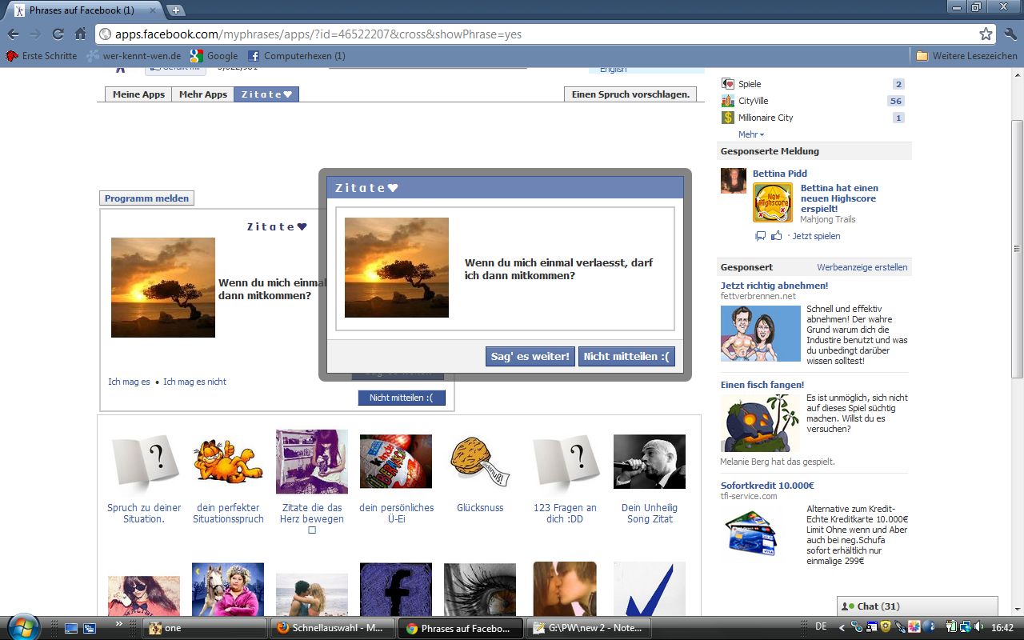This screenshot has height=640, width=1024.
Task: Click Nicht mitteilen :( in the dialog
Action: tap(626, 357)
